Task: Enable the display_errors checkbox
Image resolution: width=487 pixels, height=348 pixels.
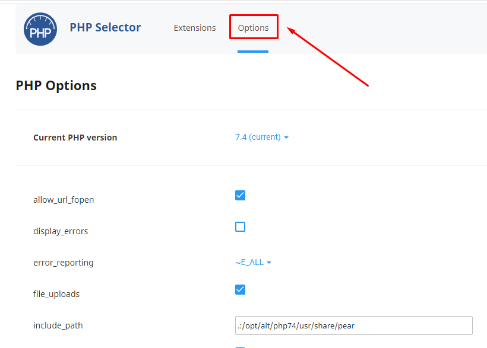Action: pyautogui.click(x=240, y=226)
